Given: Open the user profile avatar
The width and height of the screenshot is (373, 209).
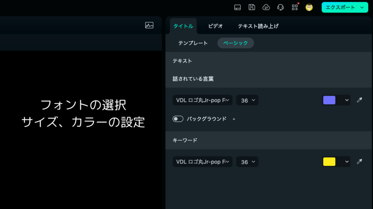Looking at the screenshot, I should (309, 7).
